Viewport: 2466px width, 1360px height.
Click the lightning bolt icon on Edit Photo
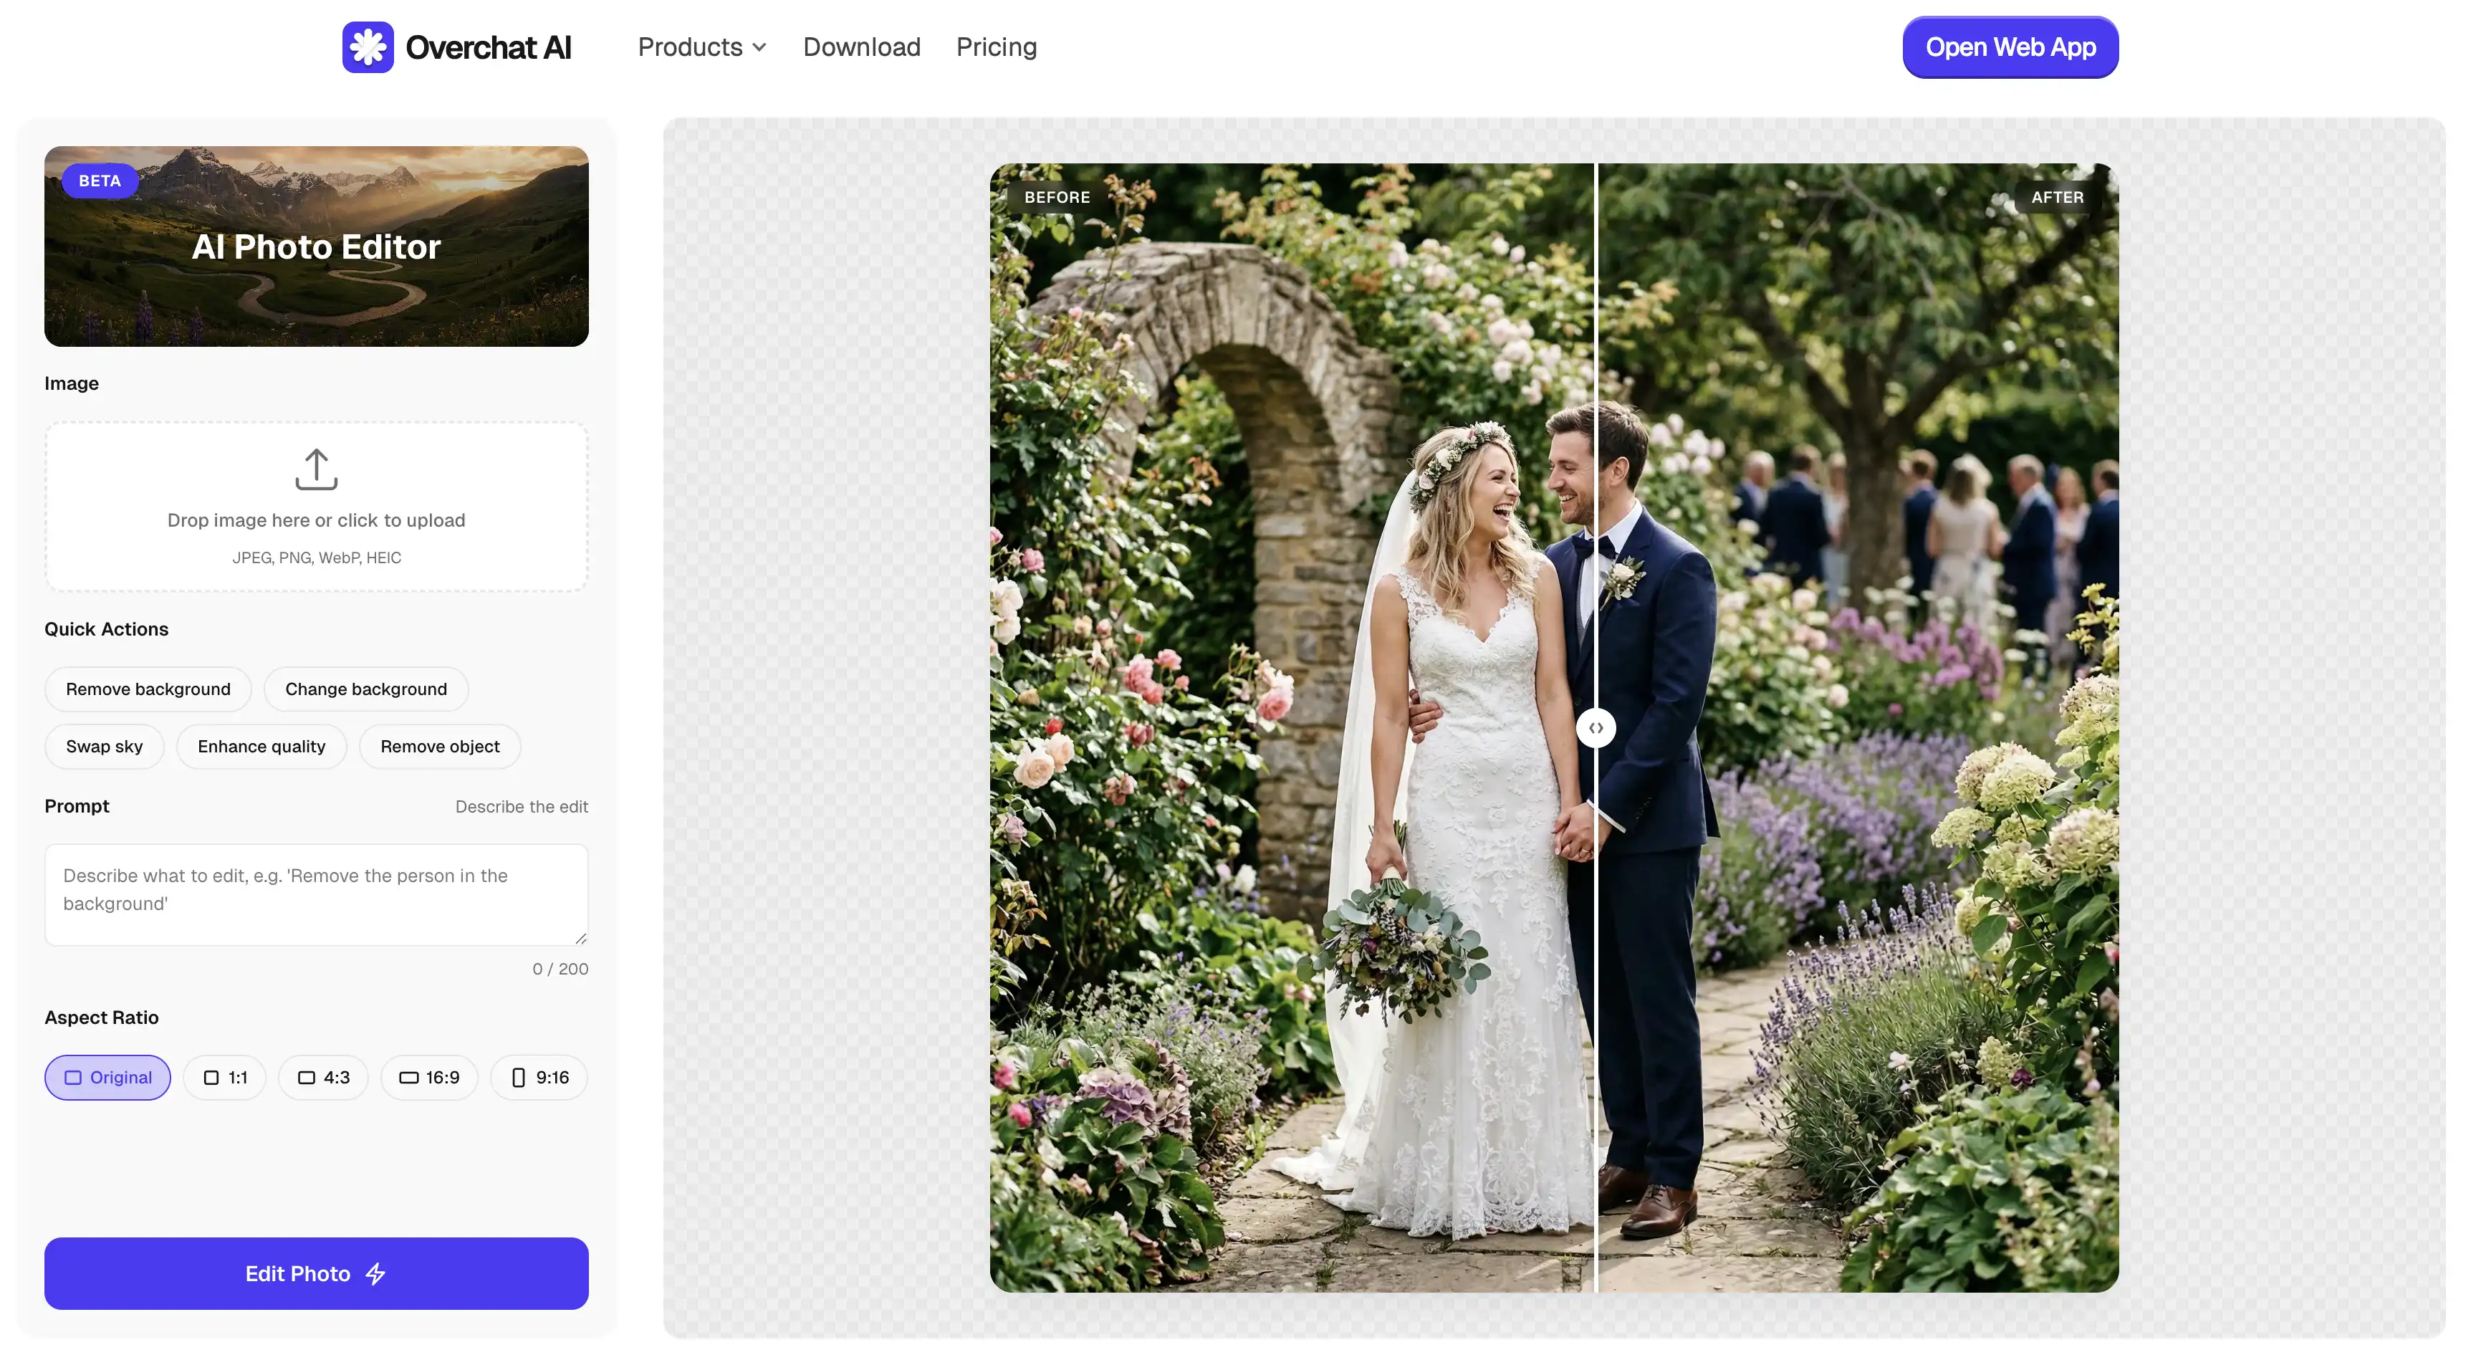click(375, 1274)
